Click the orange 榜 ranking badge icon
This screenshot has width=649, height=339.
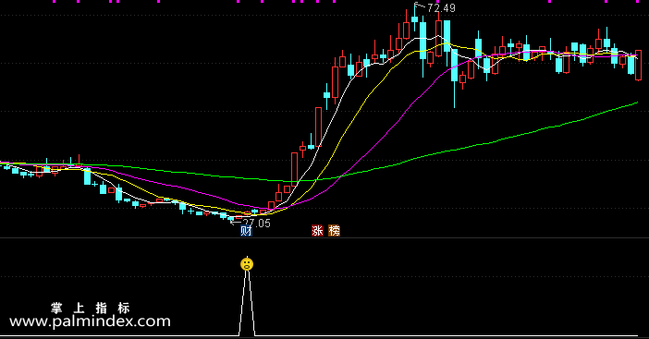334,231
